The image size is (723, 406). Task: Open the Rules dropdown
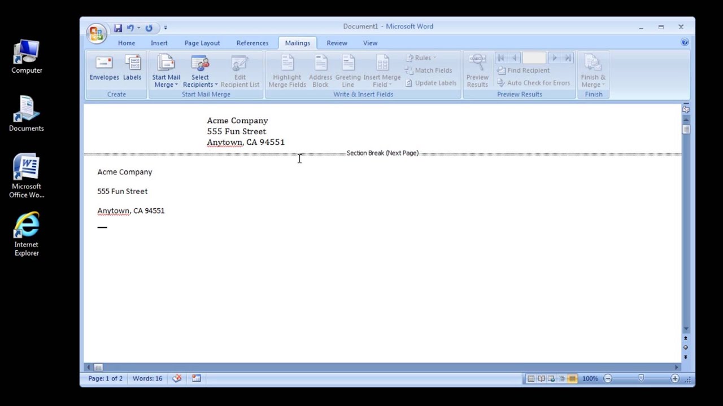[x=421, y=58]
